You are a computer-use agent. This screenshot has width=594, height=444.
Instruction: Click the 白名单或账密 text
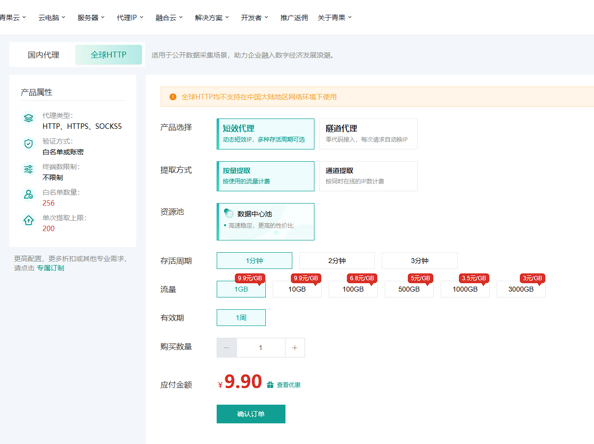tap(63, 152)
